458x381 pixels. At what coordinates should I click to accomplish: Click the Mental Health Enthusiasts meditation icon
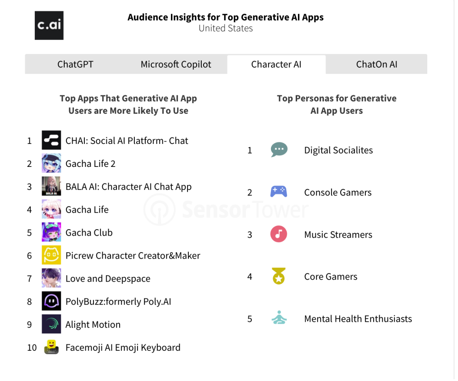279,318
